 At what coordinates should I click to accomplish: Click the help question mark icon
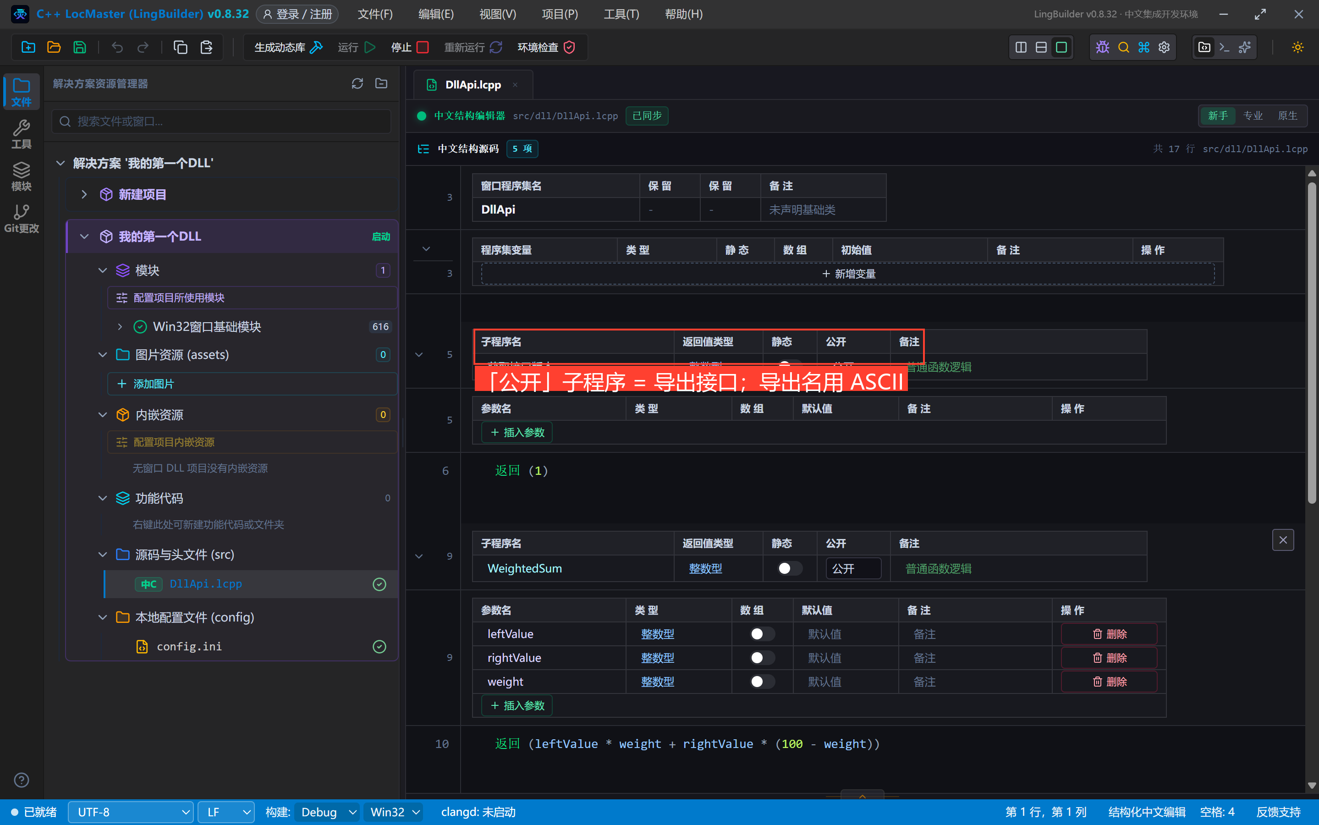(x=21, y=780)
